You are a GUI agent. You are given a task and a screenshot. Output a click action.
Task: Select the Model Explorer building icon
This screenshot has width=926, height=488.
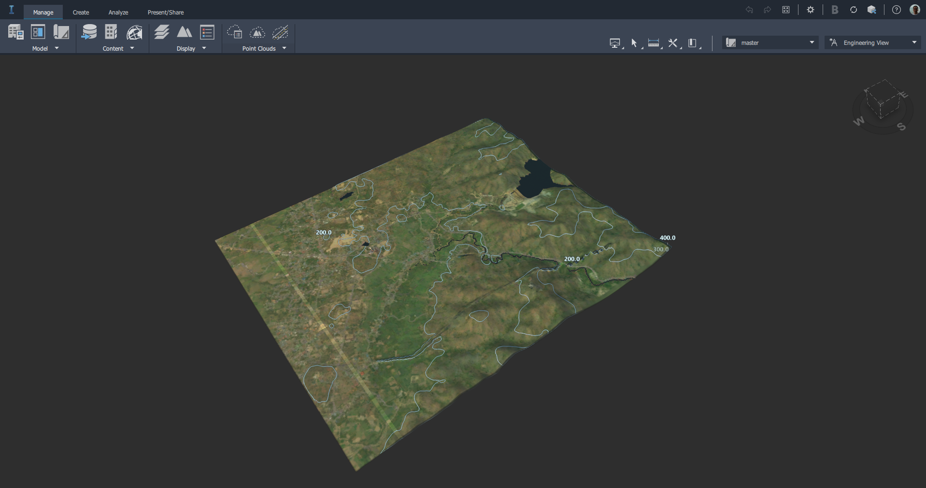(16, 32)
